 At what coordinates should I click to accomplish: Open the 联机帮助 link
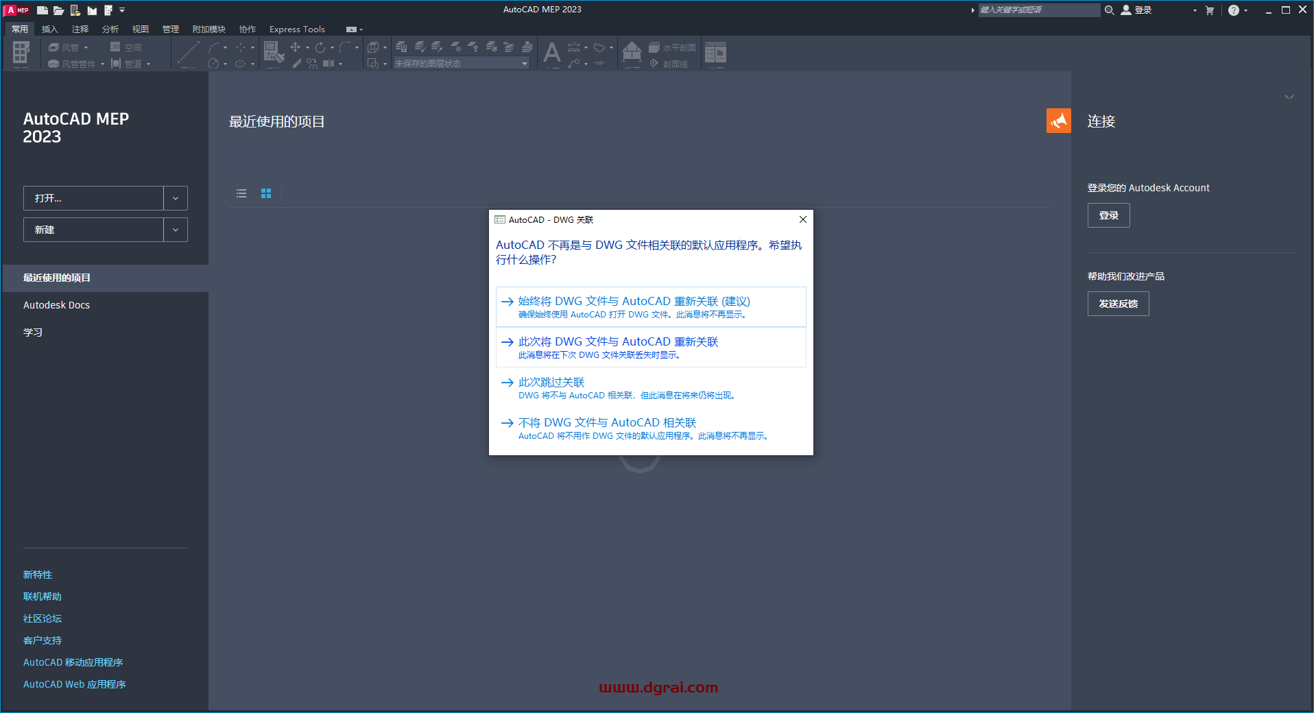pyautogui.click(x=43, y=596)
